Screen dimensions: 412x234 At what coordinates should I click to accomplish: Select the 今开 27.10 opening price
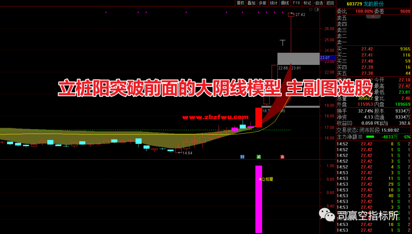tap(404, 80)
